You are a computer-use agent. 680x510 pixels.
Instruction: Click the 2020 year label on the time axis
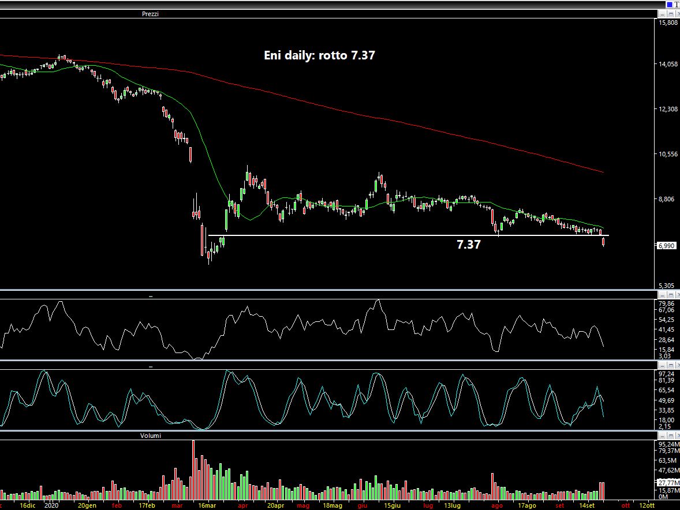[x=51, y=505]
